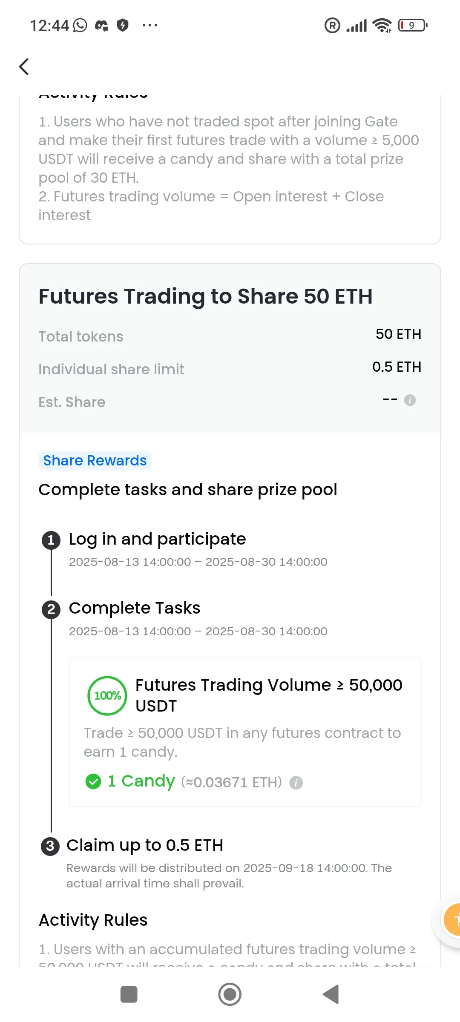The width and height of the screenshot is (460, 1022).
Task: Tap the recent apps square button
Action: click(129, 994)
